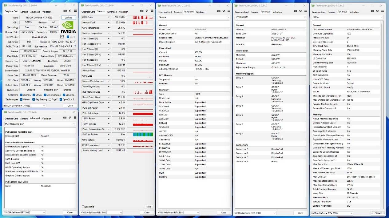Open the PCIe Resizable BAR category dropdown
This screenshot has width=389, height=218.
pyautogui.click(x=40, y=124)
